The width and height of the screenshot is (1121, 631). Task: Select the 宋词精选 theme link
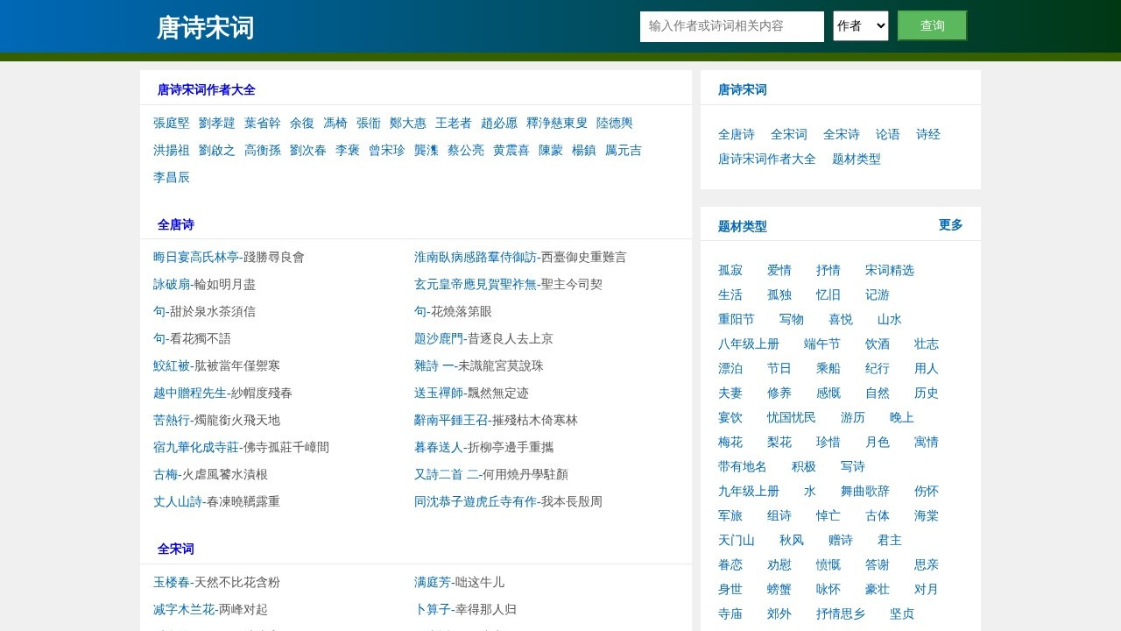coord(889,270)
